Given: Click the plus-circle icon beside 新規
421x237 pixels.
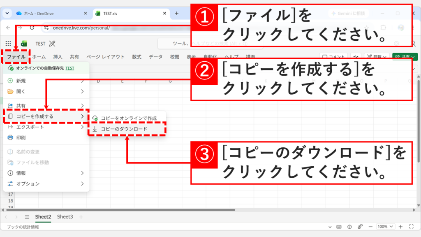Looking at the screenshot, I should (x=10, y=81).
